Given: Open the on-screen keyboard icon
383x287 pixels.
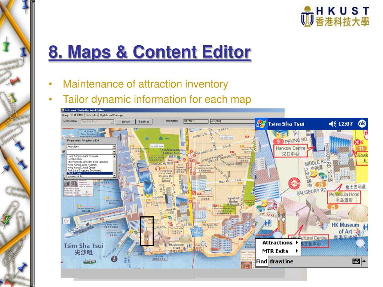Looking at the screenshot, I should pyautogui.click(x=356, y=261).
